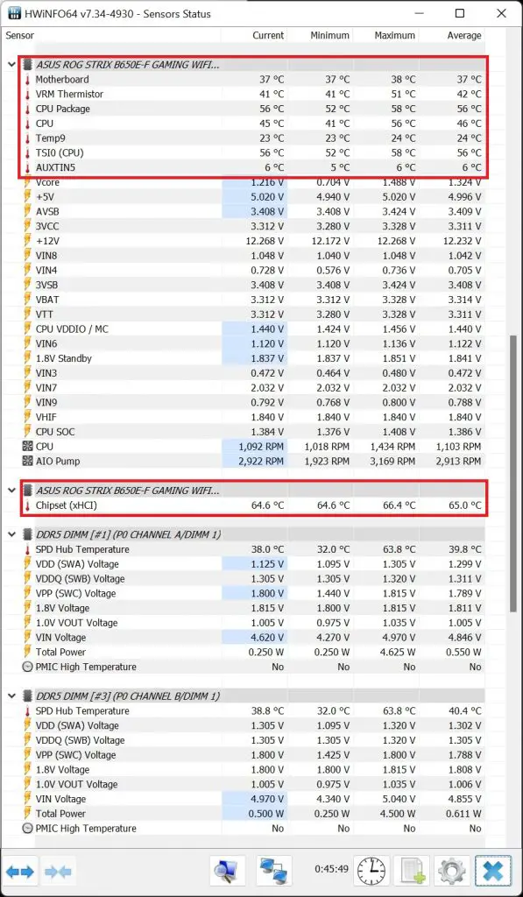
Task: Select the VTT voltage row
Action: pos(253,314)
